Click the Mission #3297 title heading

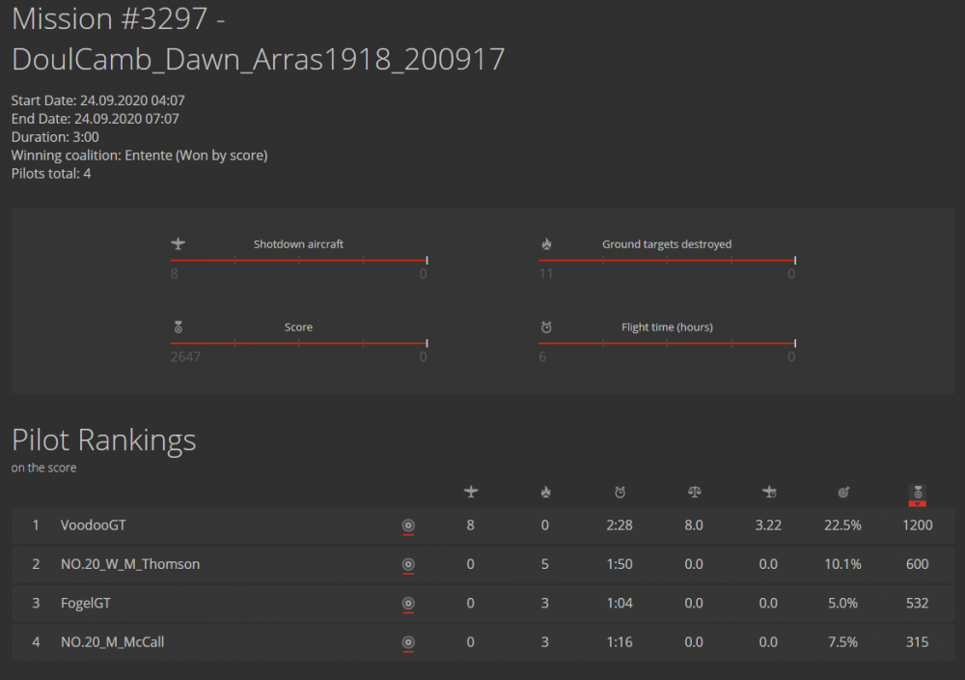[x=259, y=39]
